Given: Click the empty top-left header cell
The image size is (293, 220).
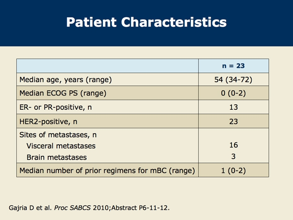Looking at the screenshot, I should (x=107, y=66).
